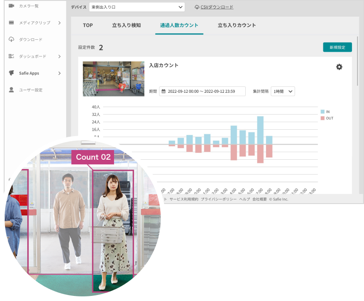Viewport: 364px width, 301px height.
Task: Click the Count 02 label
Action: click(93, 157)
